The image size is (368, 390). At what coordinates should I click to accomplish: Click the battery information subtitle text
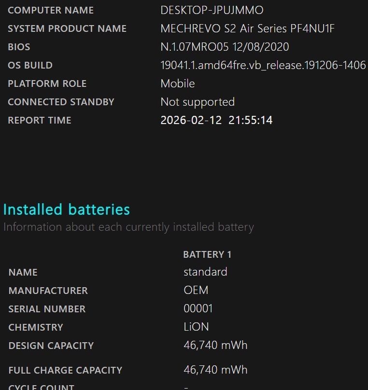128,227
